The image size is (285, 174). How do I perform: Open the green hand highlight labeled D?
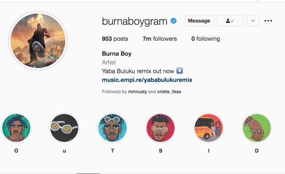[257, 128]
